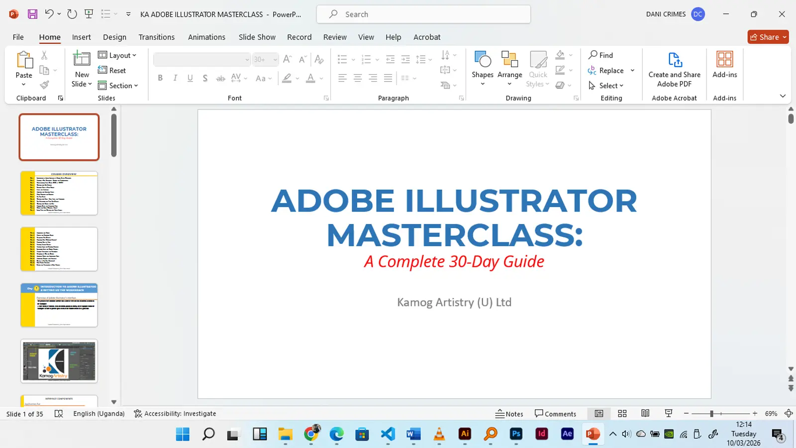Viewport: 796px width, 448px height.
Task: Toggle Bold formatting
Action: (x=160, y=78)
